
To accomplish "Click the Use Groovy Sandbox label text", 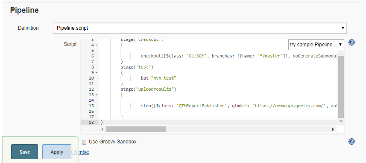I will (x=112, y=142).
